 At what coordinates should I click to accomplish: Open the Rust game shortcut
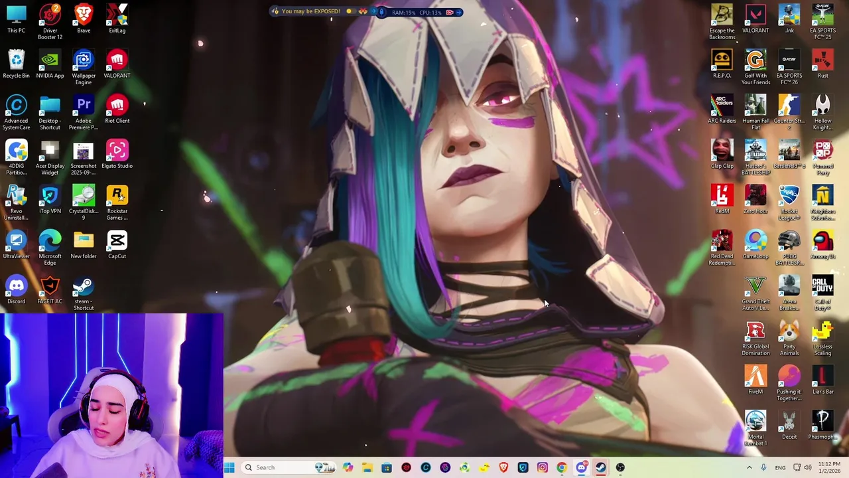[822, 64]
